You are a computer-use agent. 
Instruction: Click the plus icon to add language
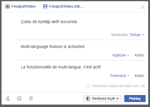pos(88,86)
